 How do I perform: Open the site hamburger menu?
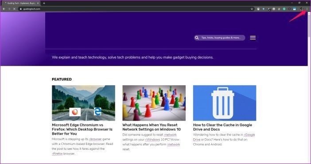253,38
